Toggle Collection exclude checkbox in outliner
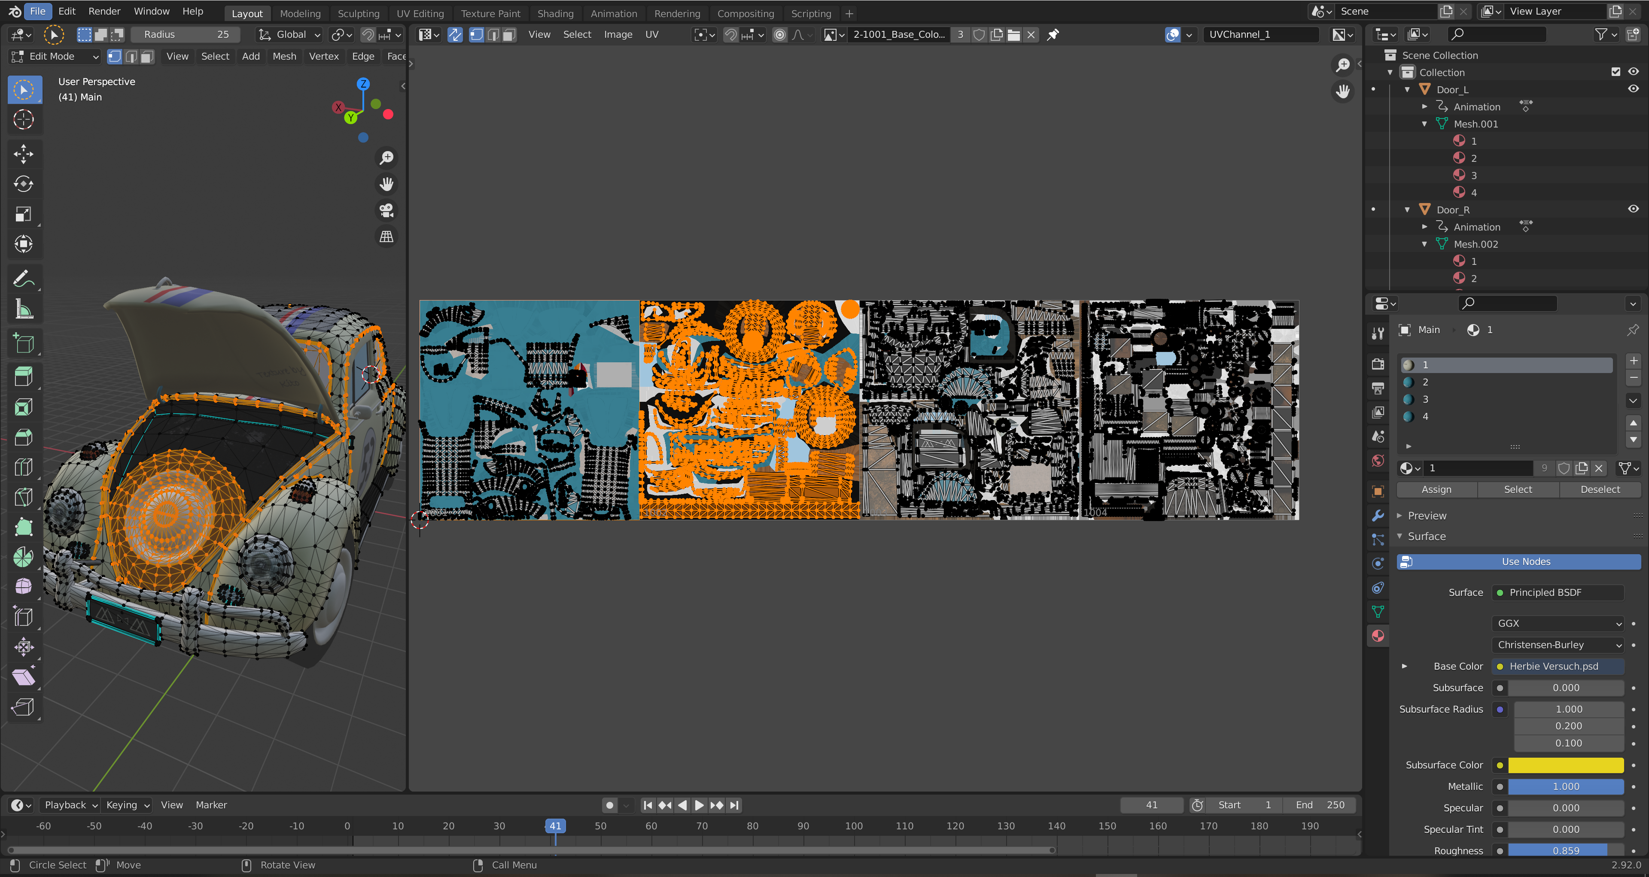This screenshot has width=1649, height=877. coord(1616,72)
